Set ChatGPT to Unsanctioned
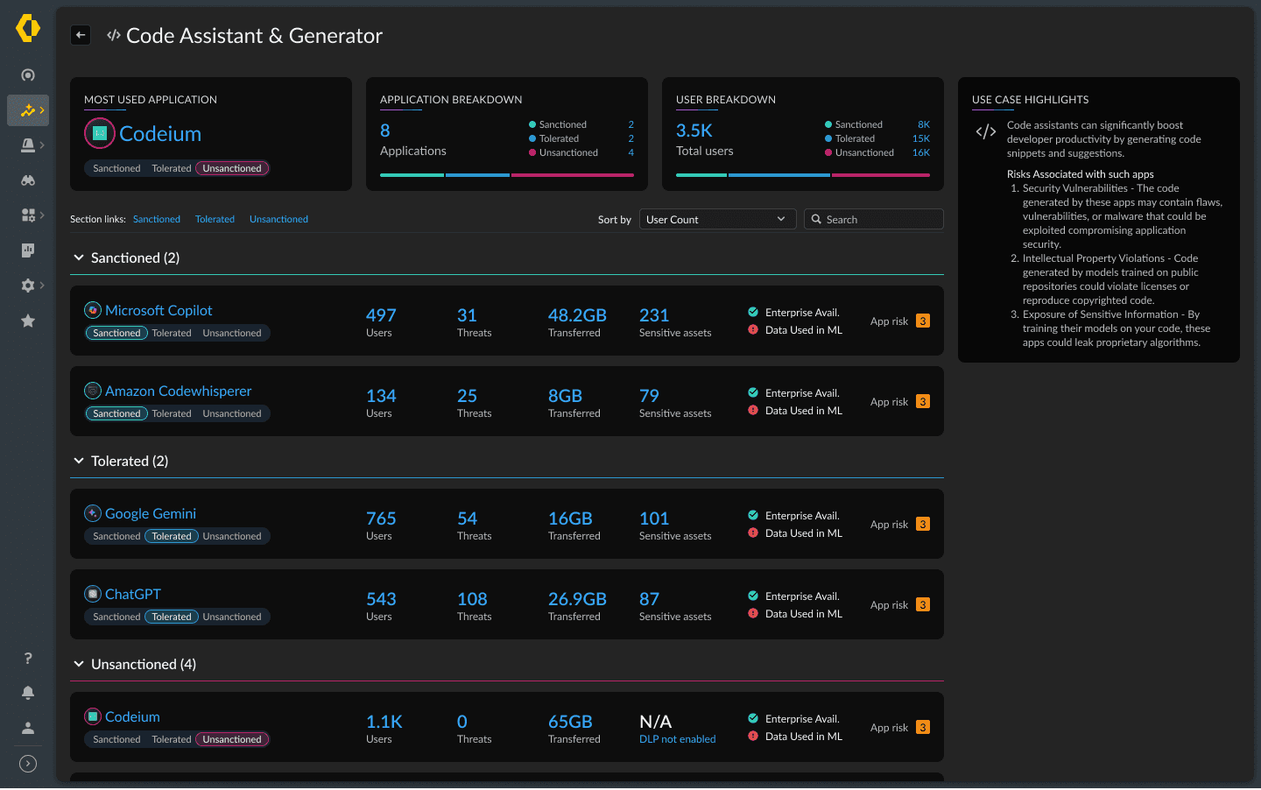The width and height of the screenshot is (1261, 790). 232,617
